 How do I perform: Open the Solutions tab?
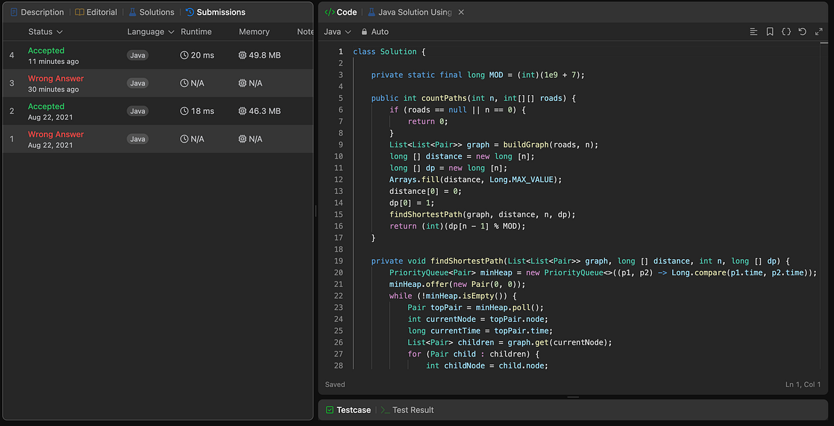coord(152,13)
